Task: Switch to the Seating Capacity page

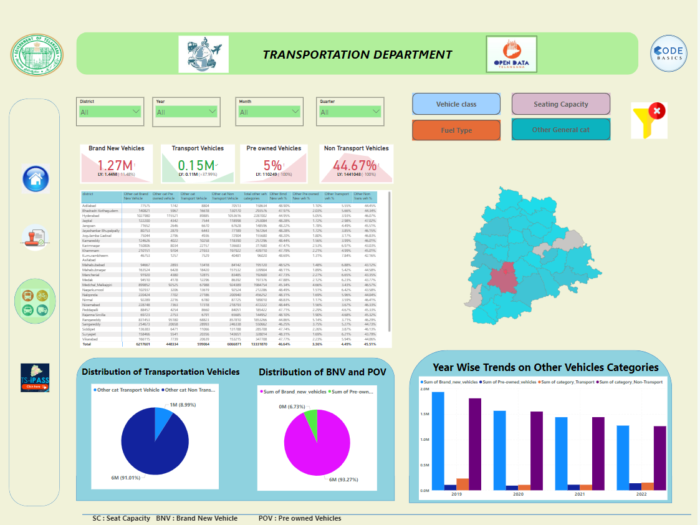Action: coord(560,104)
